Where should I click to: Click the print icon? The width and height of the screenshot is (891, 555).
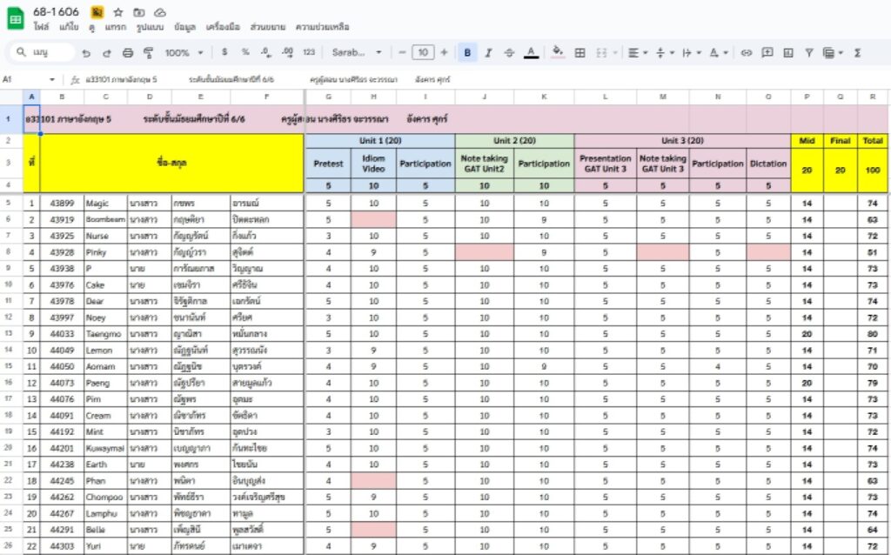128,53
